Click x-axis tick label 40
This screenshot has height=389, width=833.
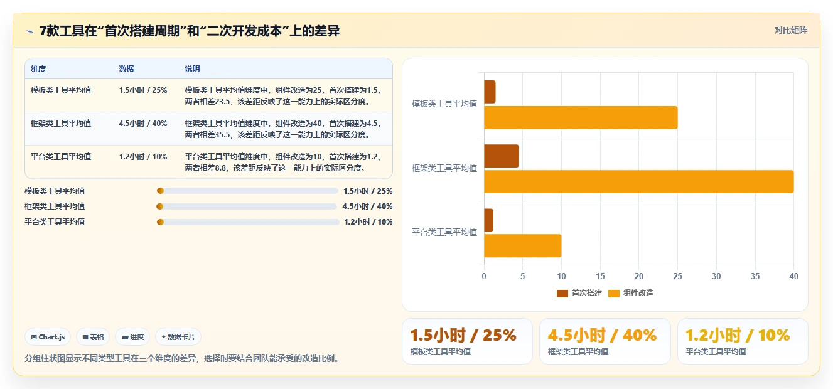click(x=793, y=276)
